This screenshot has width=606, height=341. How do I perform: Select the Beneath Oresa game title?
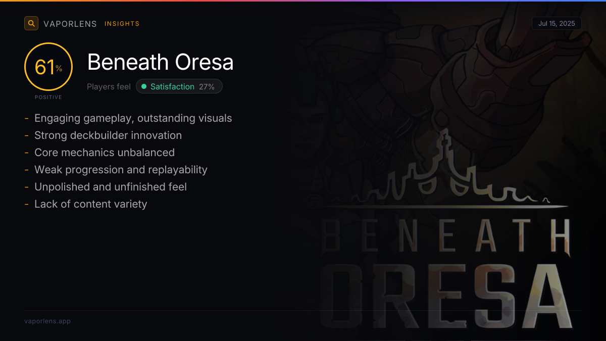[160, 62]
